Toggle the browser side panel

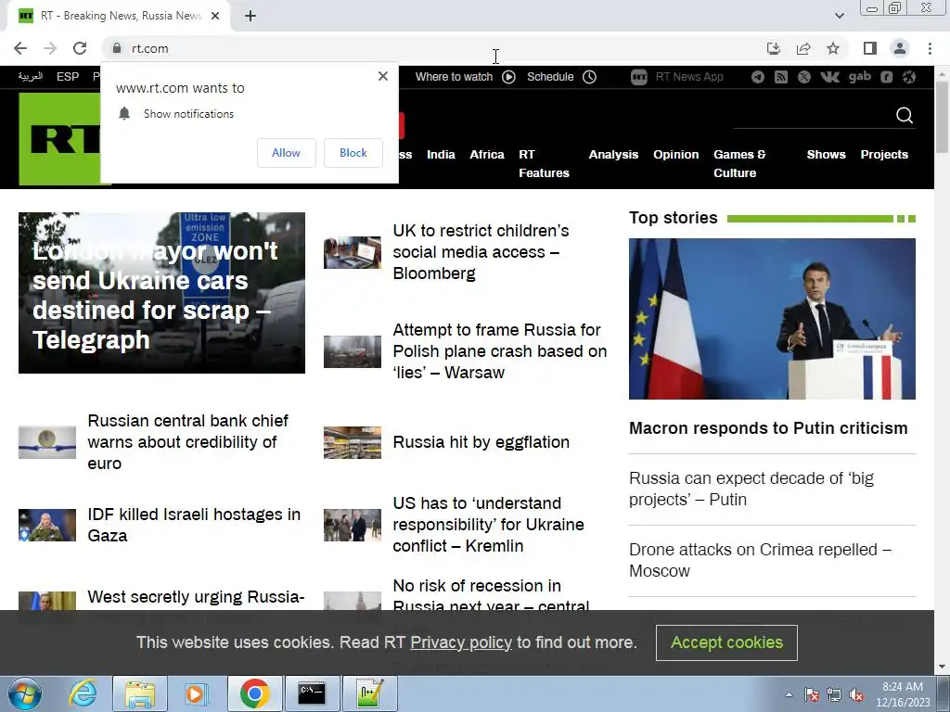(x=870, y=48)
